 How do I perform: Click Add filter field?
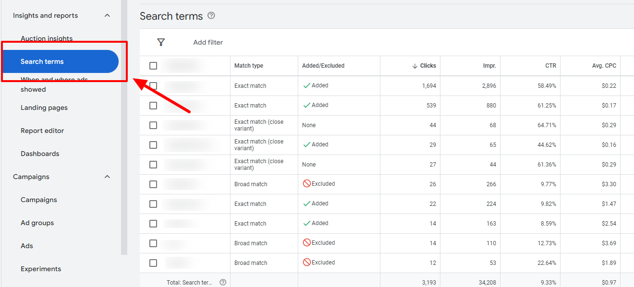208,42
